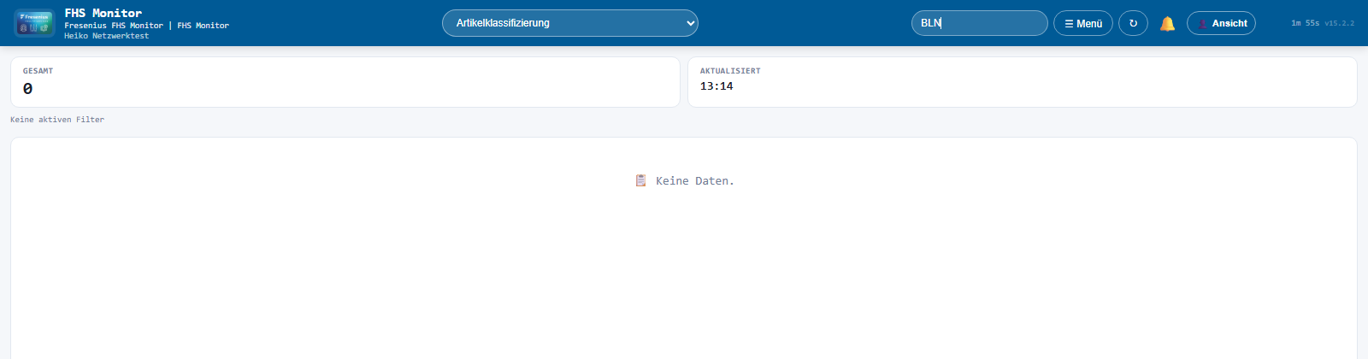Open the Artikelklassifizierung dropdown
The height and width of the screenshot is (359, 1368).
[x=569, y=23]
